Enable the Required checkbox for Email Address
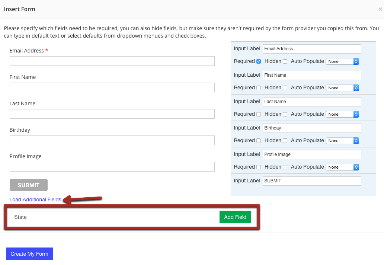 click(x=259, y=61)
